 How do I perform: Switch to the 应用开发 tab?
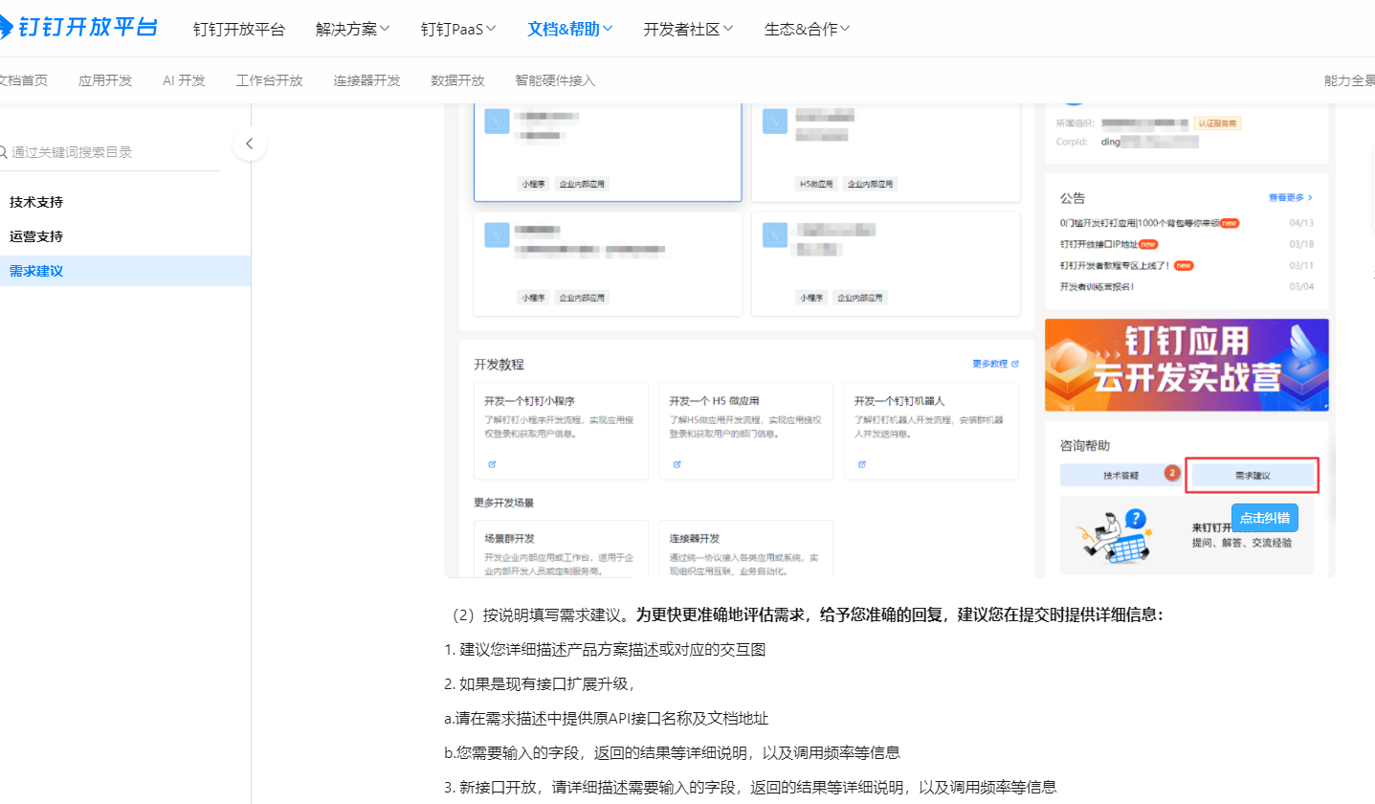[x=105, y=80]
